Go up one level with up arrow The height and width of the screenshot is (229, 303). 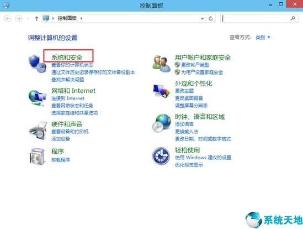click(x=36, y=18)
